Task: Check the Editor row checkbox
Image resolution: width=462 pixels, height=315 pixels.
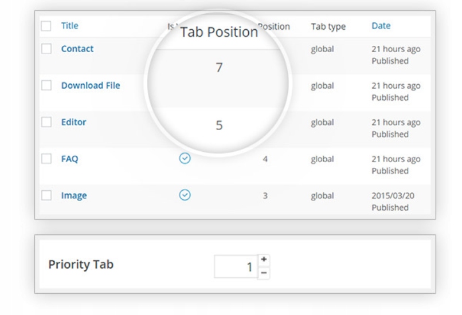Action: coord(46,123)
